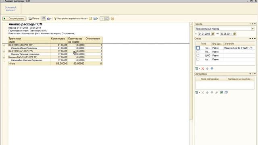Click the Сортировка add sort field icon

tap(197, 93)
